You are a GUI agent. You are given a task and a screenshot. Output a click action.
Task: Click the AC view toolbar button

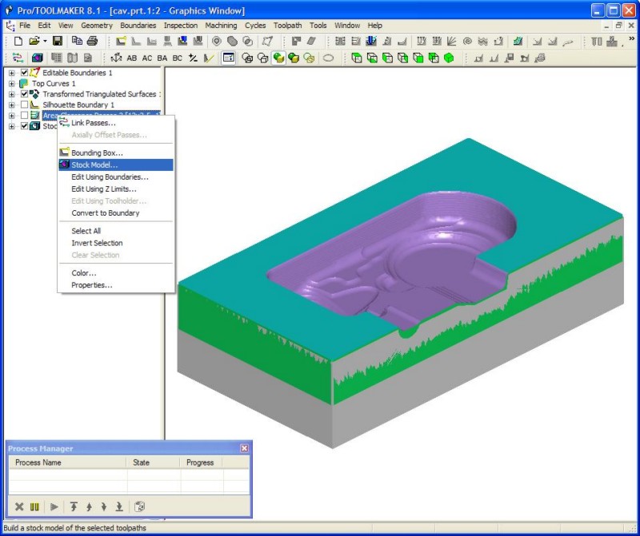[147, 58]
